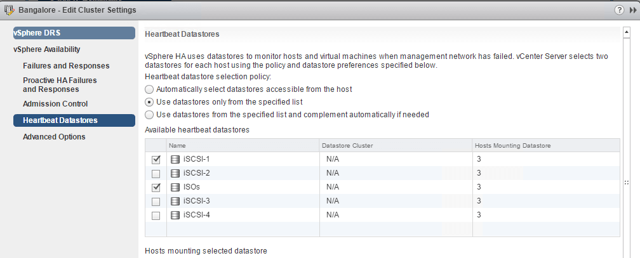The width and height of the screenshot is (640, 258).
Task: Open the vSphere DRS settings section
Action: (x=74, y=32)
